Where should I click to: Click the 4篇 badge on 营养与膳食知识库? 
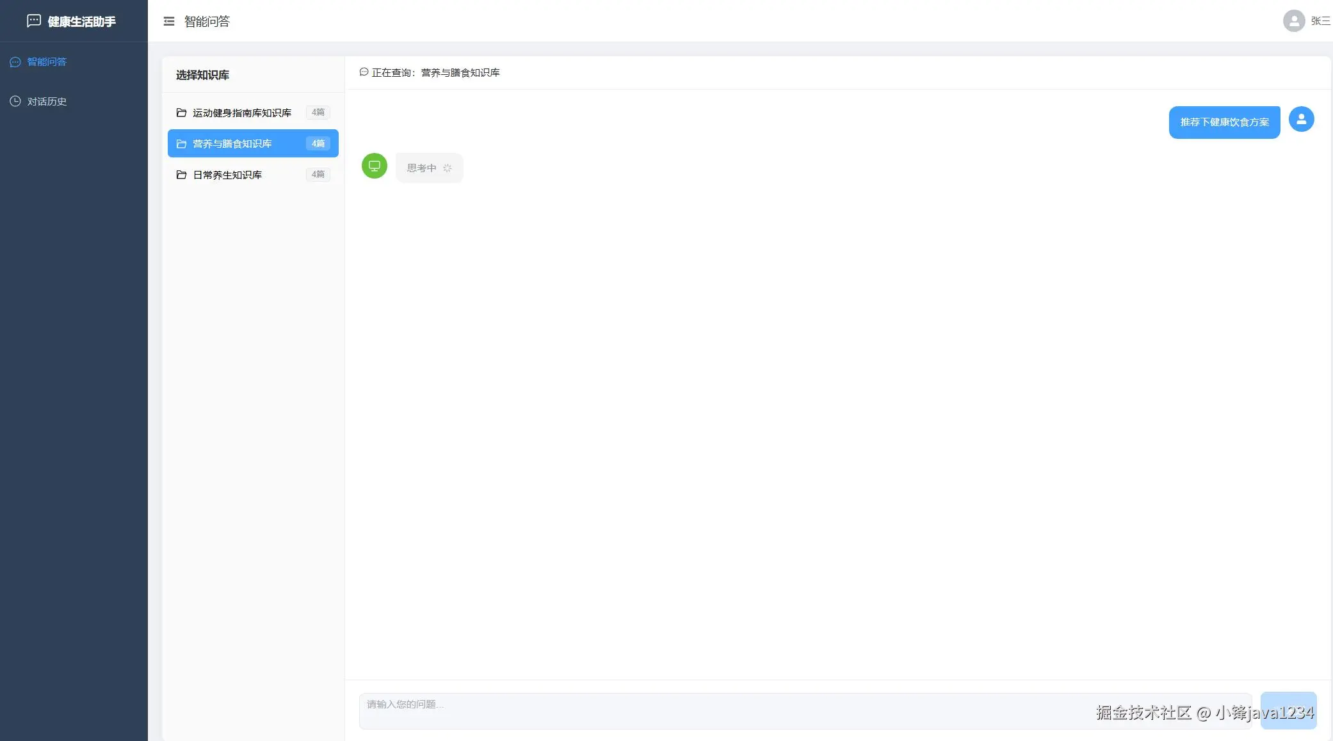[x=318, y=144]
